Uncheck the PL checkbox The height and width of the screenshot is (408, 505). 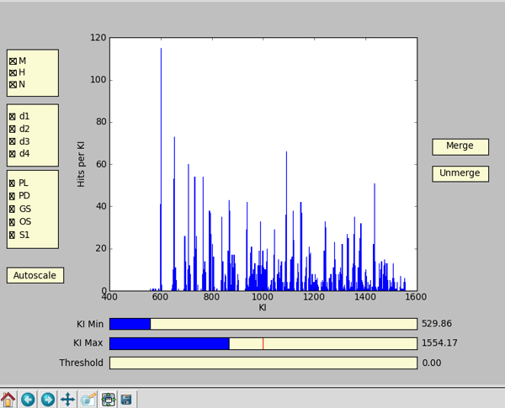(13, 183)
